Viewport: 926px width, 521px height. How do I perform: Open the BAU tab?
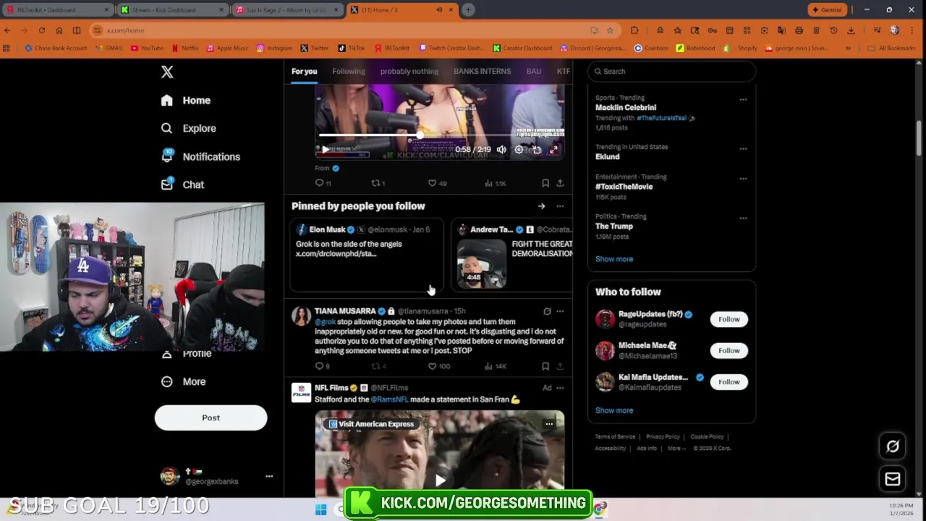click(x=534, y=71)
